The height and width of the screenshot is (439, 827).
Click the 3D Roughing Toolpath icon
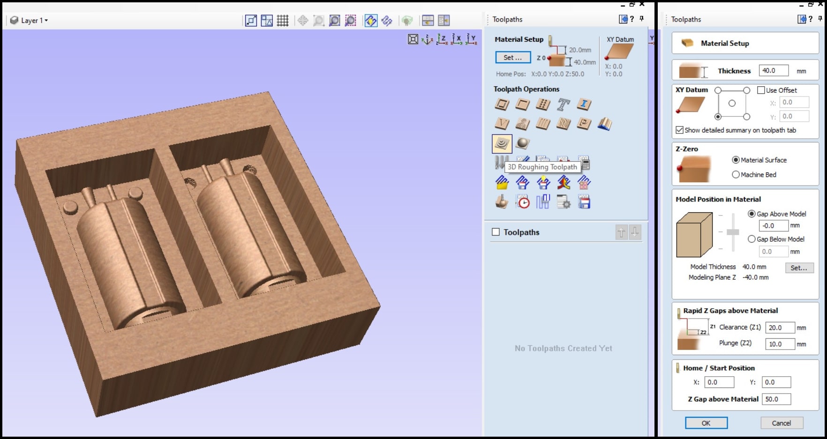click(502, 143)
